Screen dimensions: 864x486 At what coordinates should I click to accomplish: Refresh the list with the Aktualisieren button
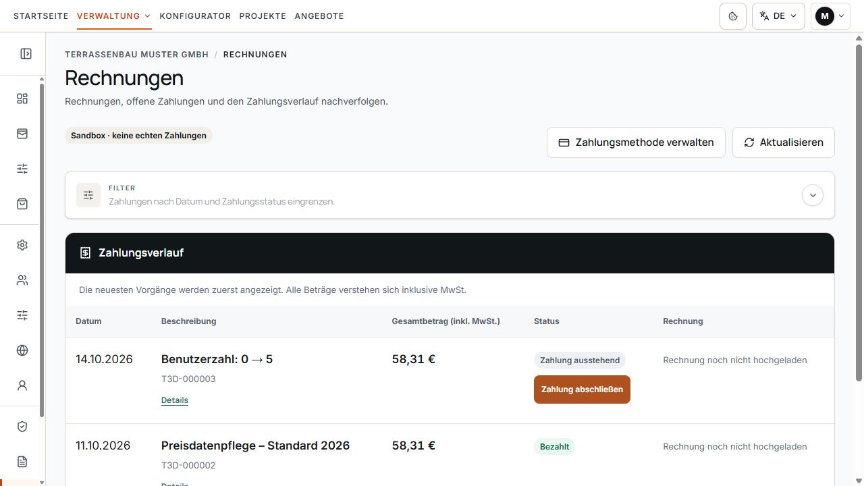tap(784, 142)
